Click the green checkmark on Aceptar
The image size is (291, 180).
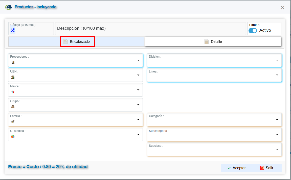(229, 168)
